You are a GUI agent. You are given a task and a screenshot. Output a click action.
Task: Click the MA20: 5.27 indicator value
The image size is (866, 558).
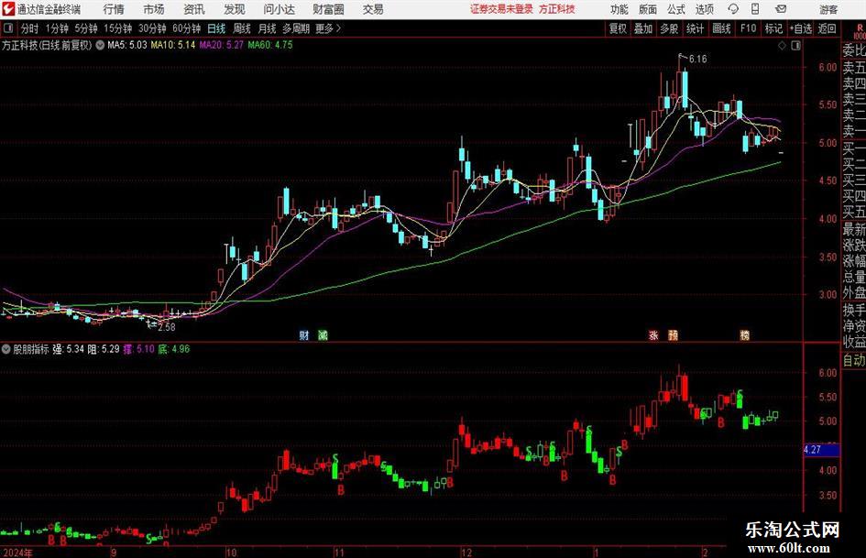[222, 45]
